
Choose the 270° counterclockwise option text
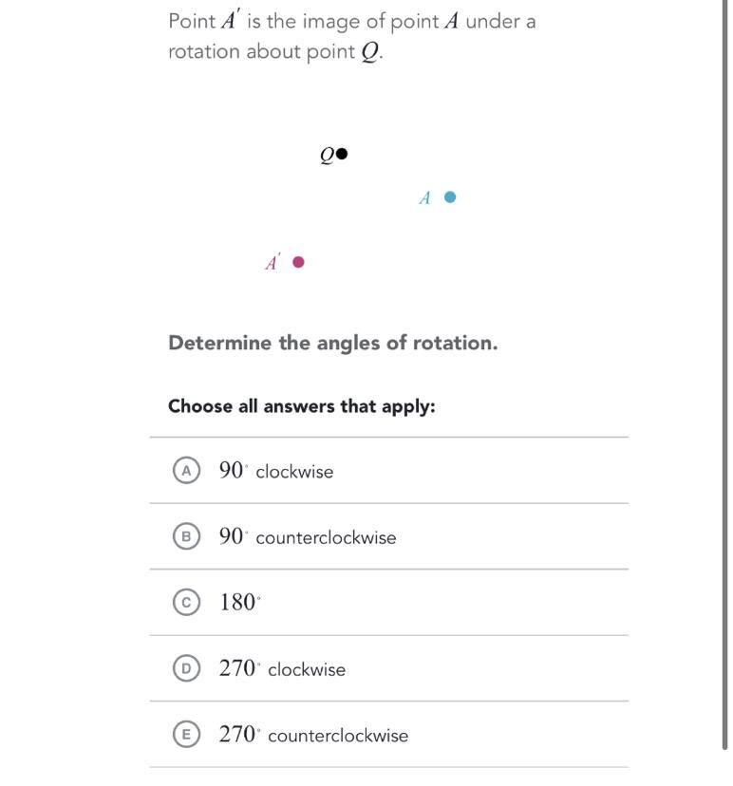[x=313, y=735]
